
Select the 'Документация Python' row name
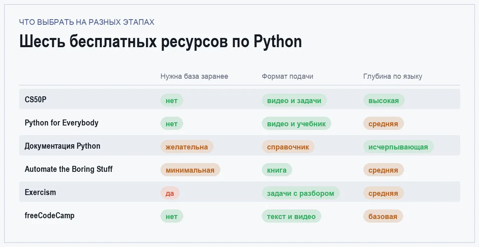click(x=63, y=145)
